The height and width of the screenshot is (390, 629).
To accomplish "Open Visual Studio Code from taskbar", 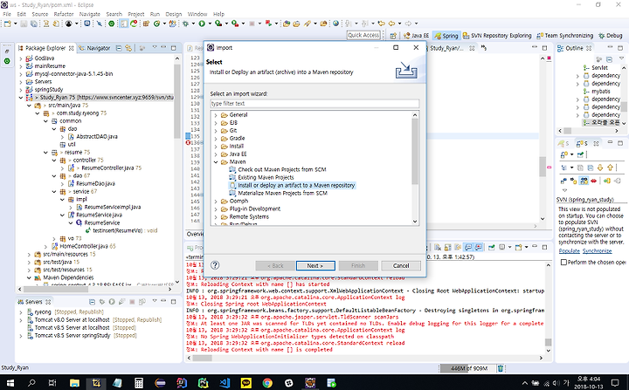I will (x=225, y=382).
